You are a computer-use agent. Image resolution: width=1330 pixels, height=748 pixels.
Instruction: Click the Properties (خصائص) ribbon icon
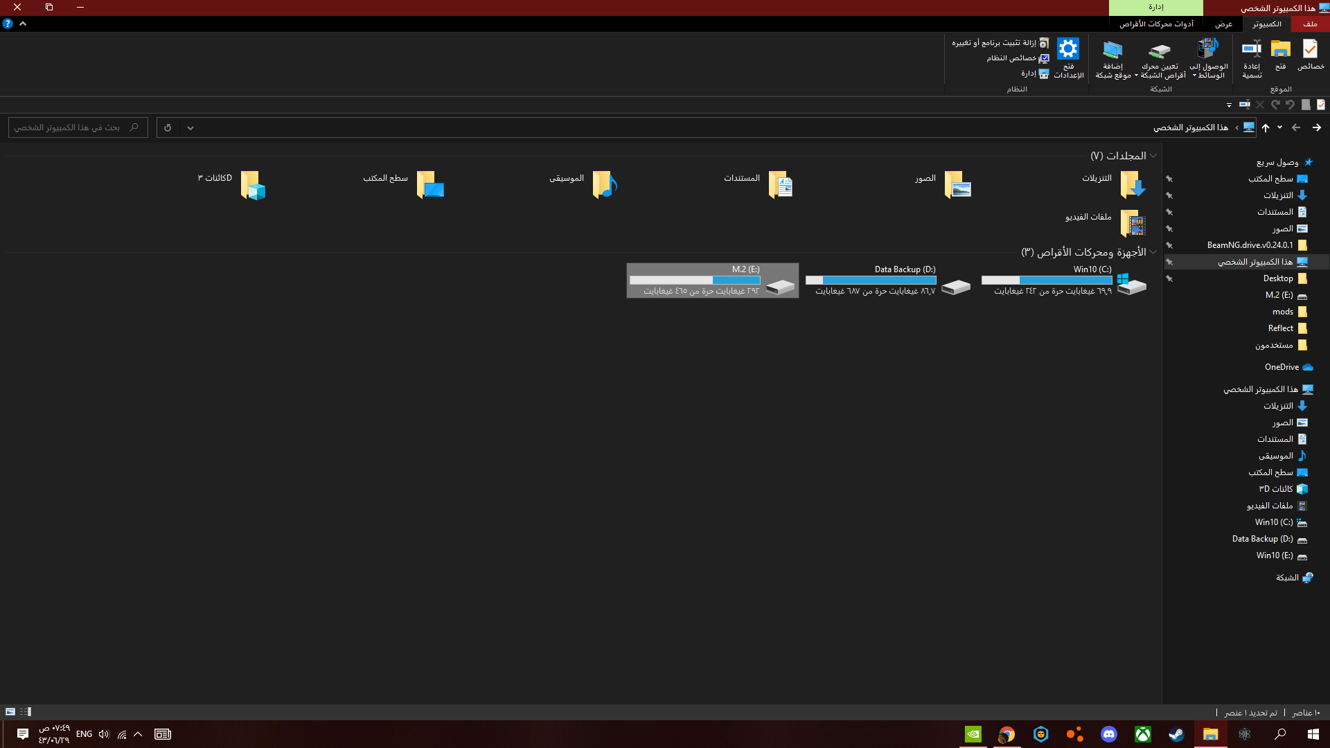(1310, 51)
